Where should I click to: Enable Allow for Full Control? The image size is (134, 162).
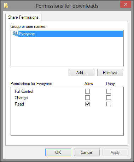[x=87, y=91]
